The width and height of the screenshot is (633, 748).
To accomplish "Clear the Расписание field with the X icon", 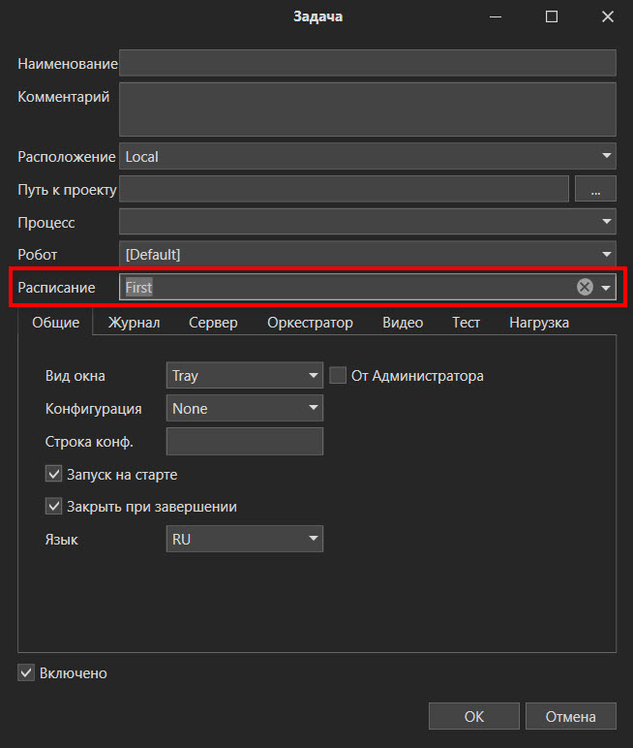I will 585,287.
